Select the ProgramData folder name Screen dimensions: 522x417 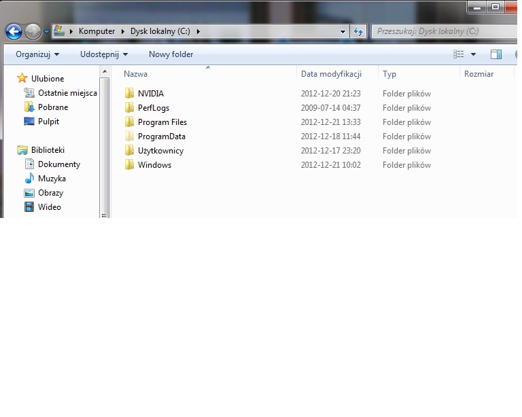coord(162,137)
